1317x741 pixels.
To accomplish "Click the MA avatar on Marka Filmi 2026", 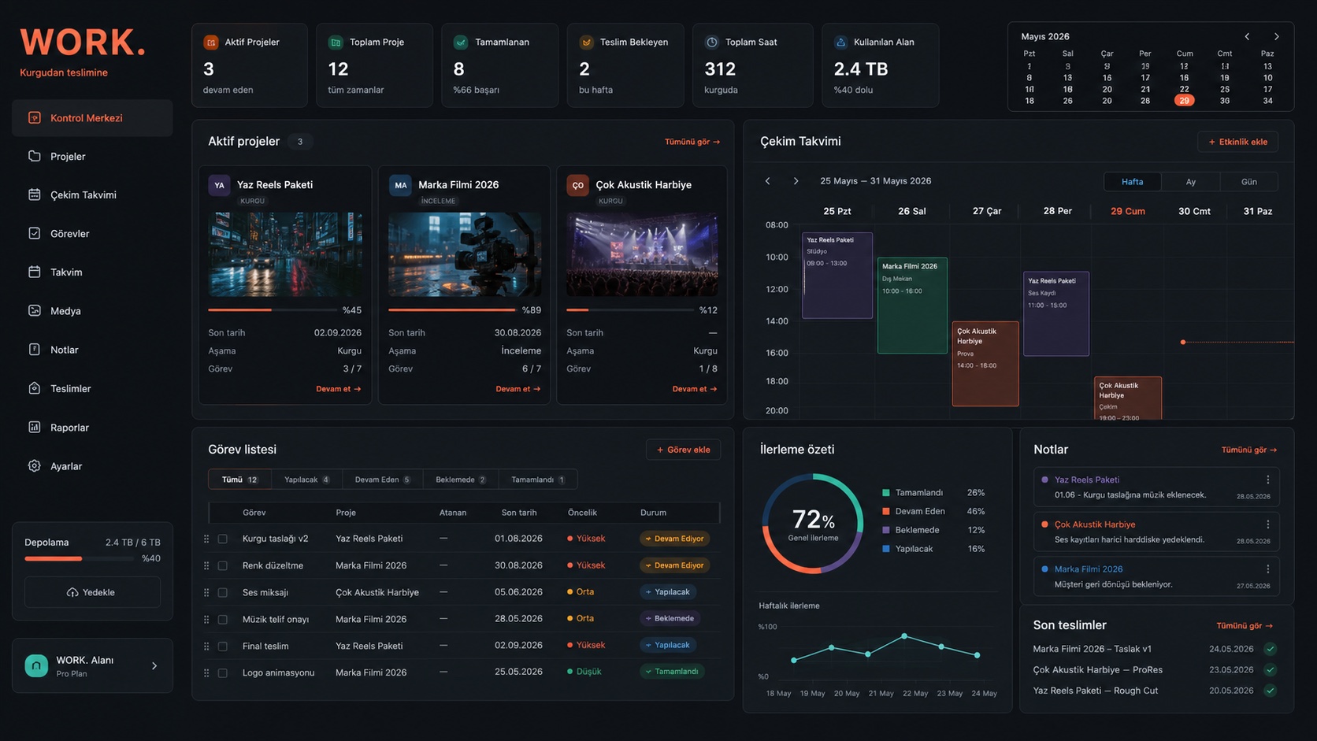I will tap(400, 185).
